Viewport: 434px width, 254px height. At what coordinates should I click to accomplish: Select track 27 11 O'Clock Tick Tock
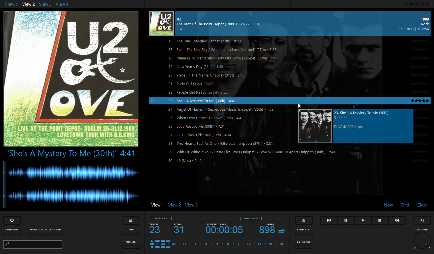coord(290,135)
